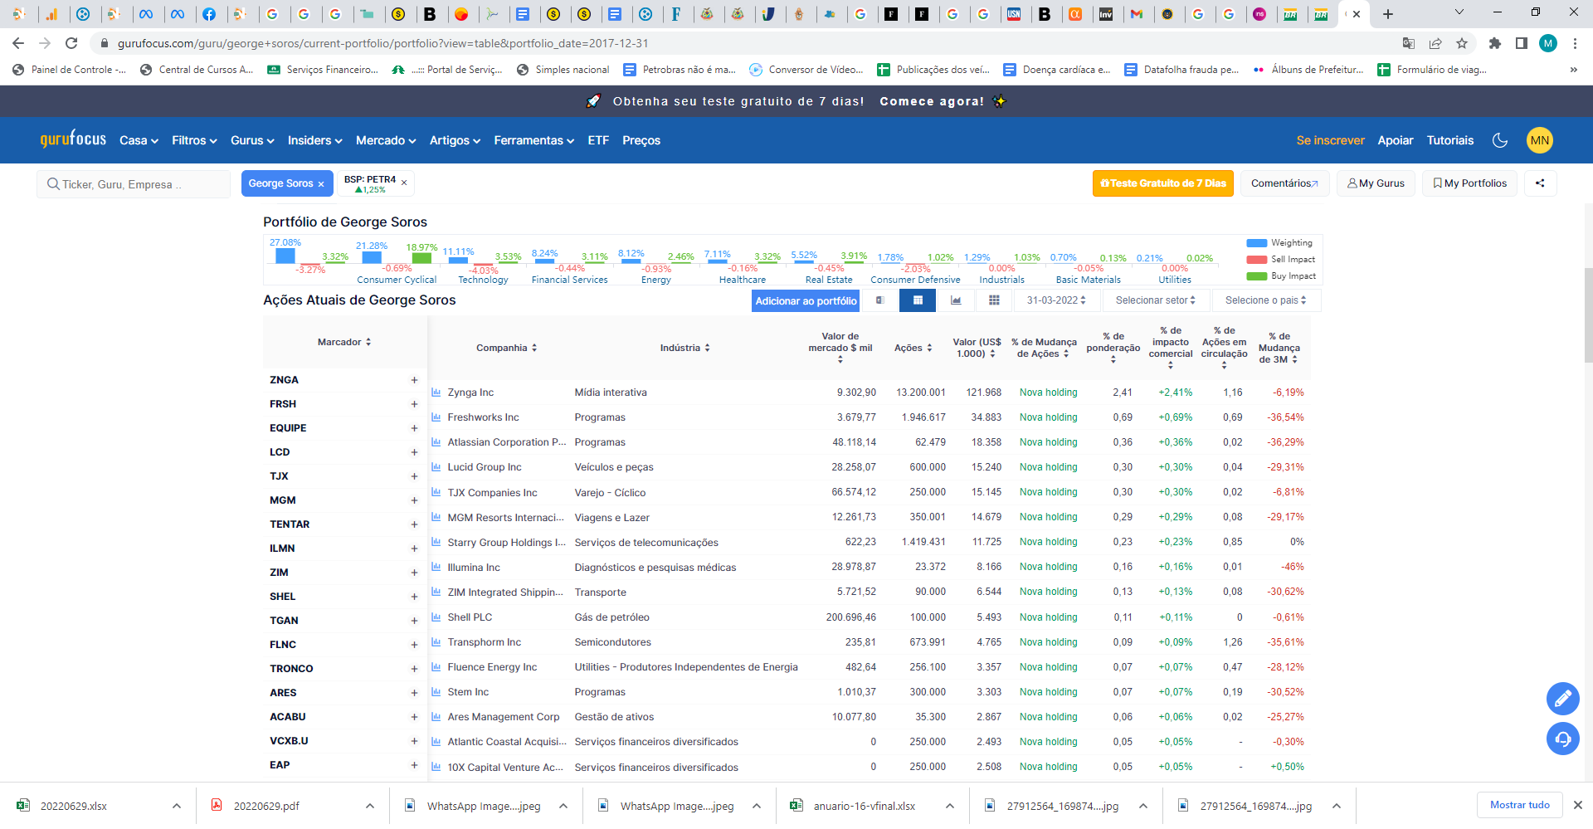Open the Preços menu item
Screen dimensions: 1593x829
click(641, 140)
